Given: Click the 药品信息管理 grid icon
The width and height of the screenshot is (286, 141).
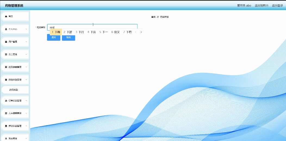Looking at the screenshot, I should [6, 67].
